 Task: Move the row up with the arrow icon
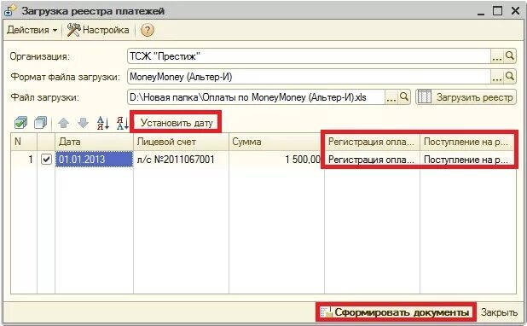click(63, 123)
